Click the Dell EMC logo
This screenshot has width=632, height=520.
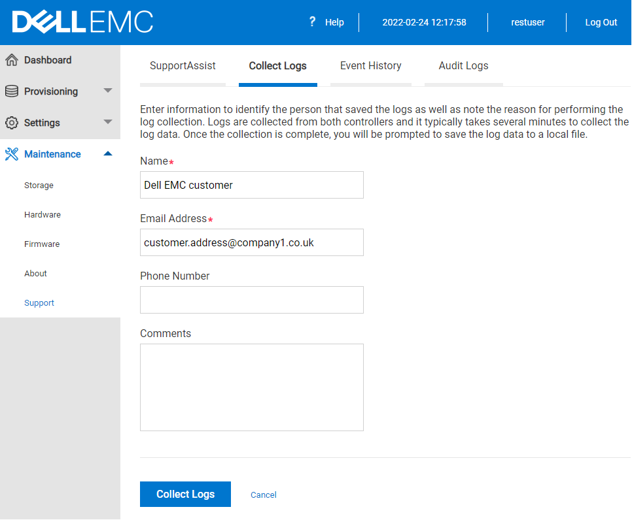[x=83, y=21]
